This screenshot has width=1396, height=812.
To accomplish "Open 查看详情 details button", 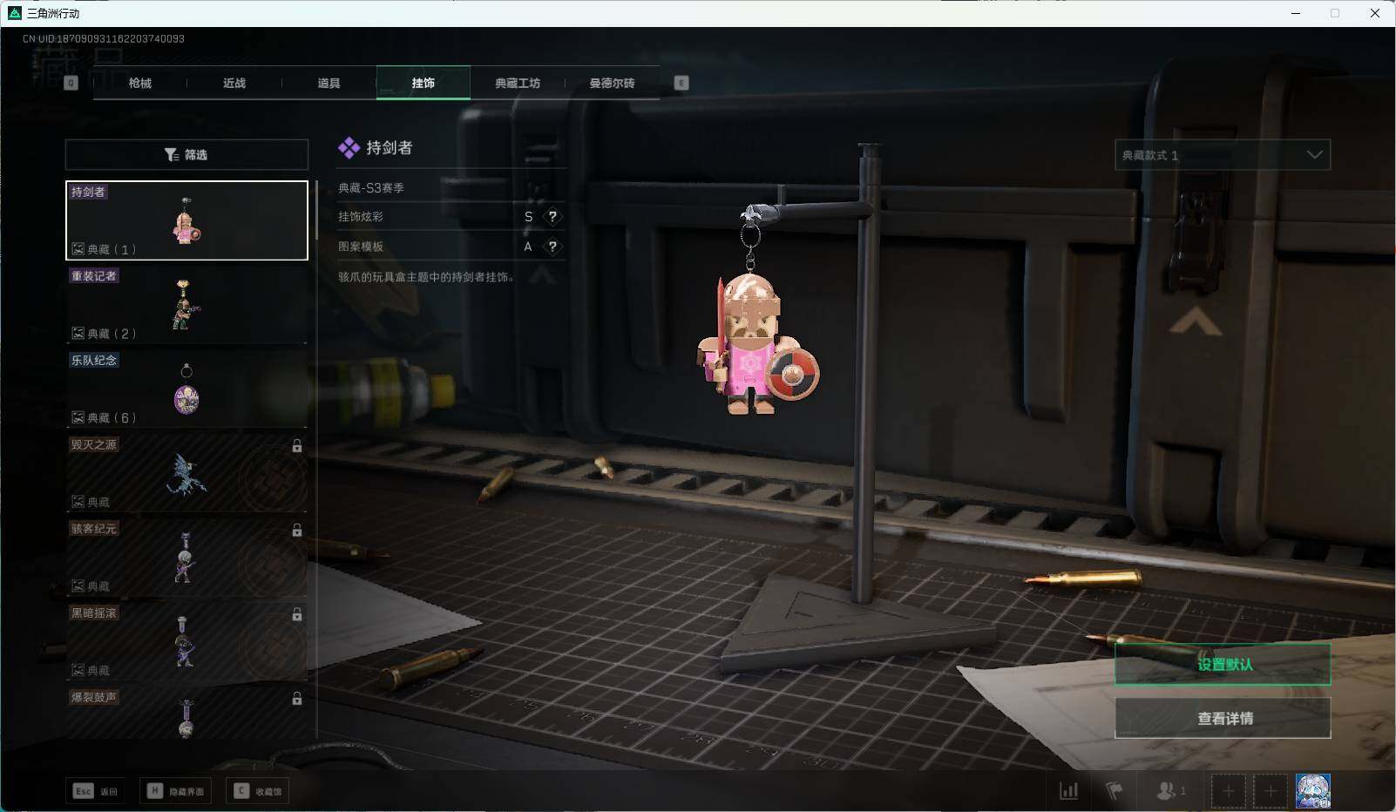I will 1223,718.
